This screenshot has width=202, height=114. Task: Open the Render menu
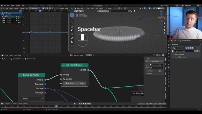(x=13, y=6)
